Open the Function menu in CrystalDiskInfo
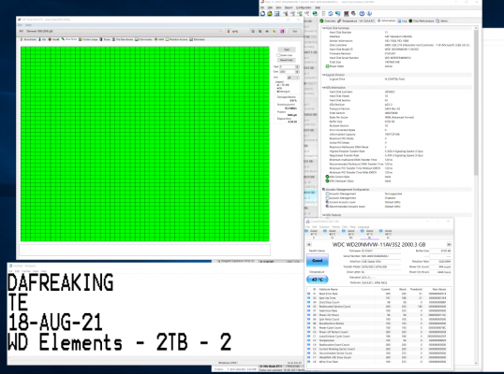This screenshot has width=504, height=374. click(324, 227)
